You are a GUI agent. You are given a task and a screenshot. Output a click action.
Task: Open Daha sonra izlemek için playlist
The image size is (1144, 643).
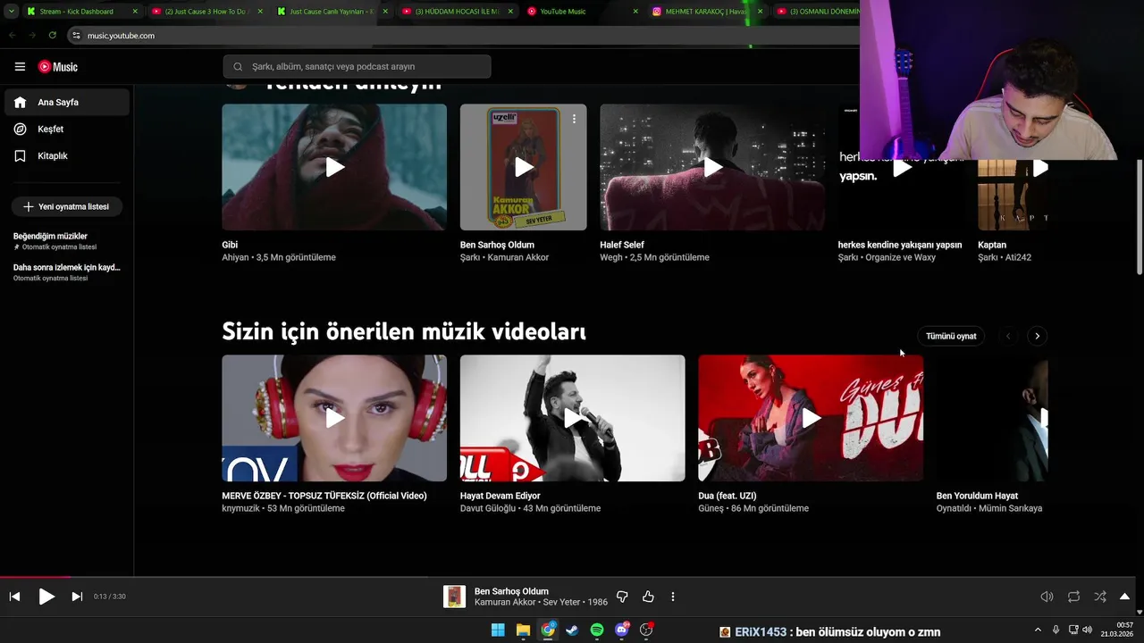point(67,272)
